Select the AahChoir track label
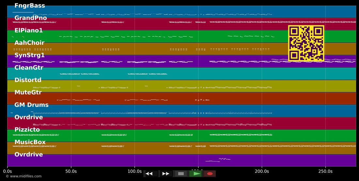 pyautogui.click(x=29, y=42)
